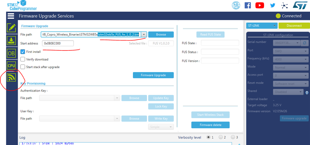Click ST-LINK Firmware upgrade button
This screenshot has height=145, width=310.
pyautogui.click(x=294, y=118)
